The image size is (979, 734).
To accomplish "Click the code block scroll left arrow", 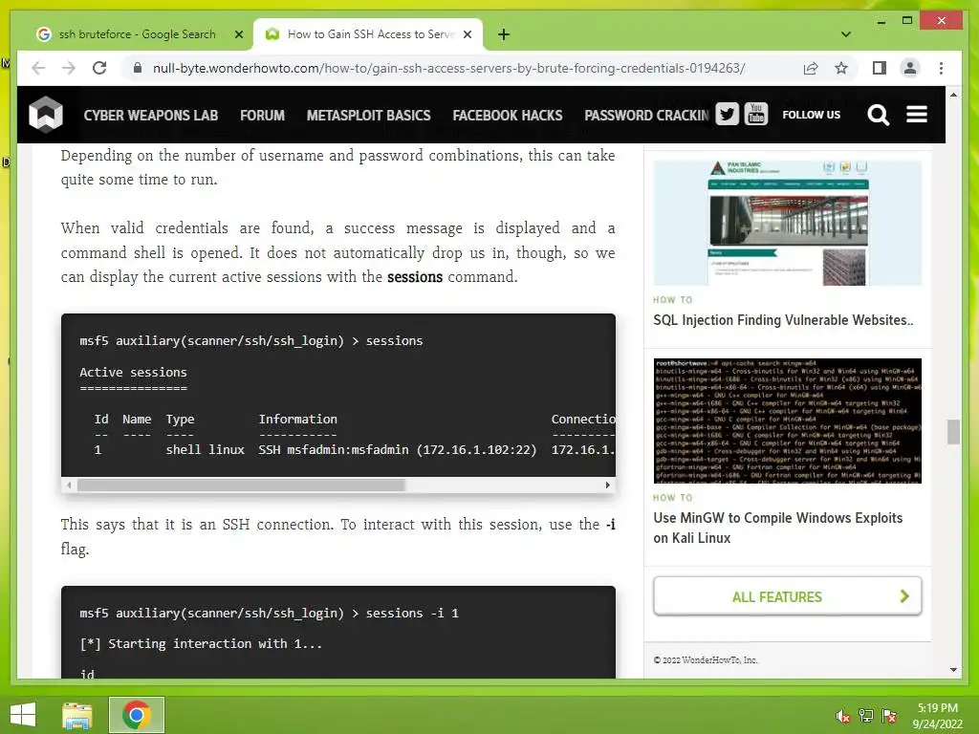I will pos(69,485).
